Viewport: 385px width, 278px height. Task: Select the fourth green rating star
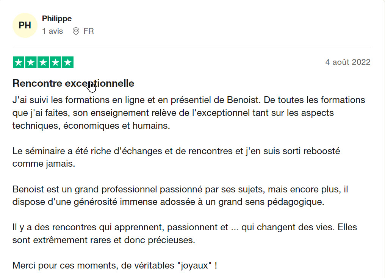click(55, 62)
